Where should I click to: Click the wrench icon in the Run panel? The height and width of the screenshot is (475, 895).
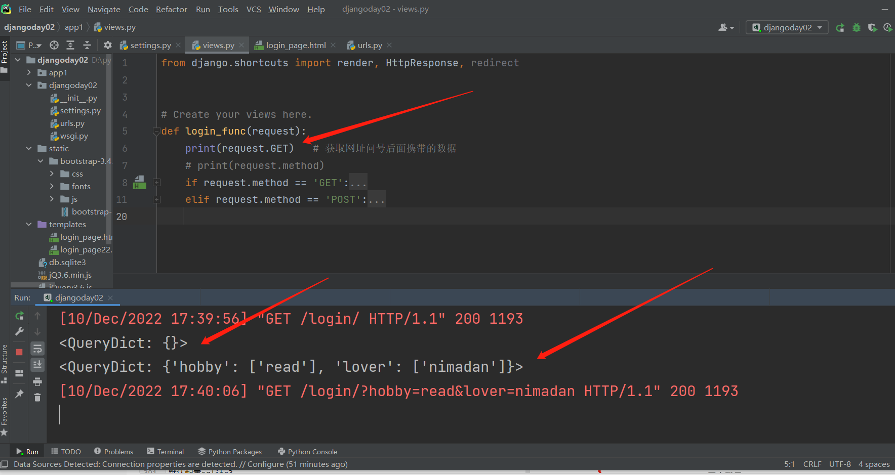point(19,331)
